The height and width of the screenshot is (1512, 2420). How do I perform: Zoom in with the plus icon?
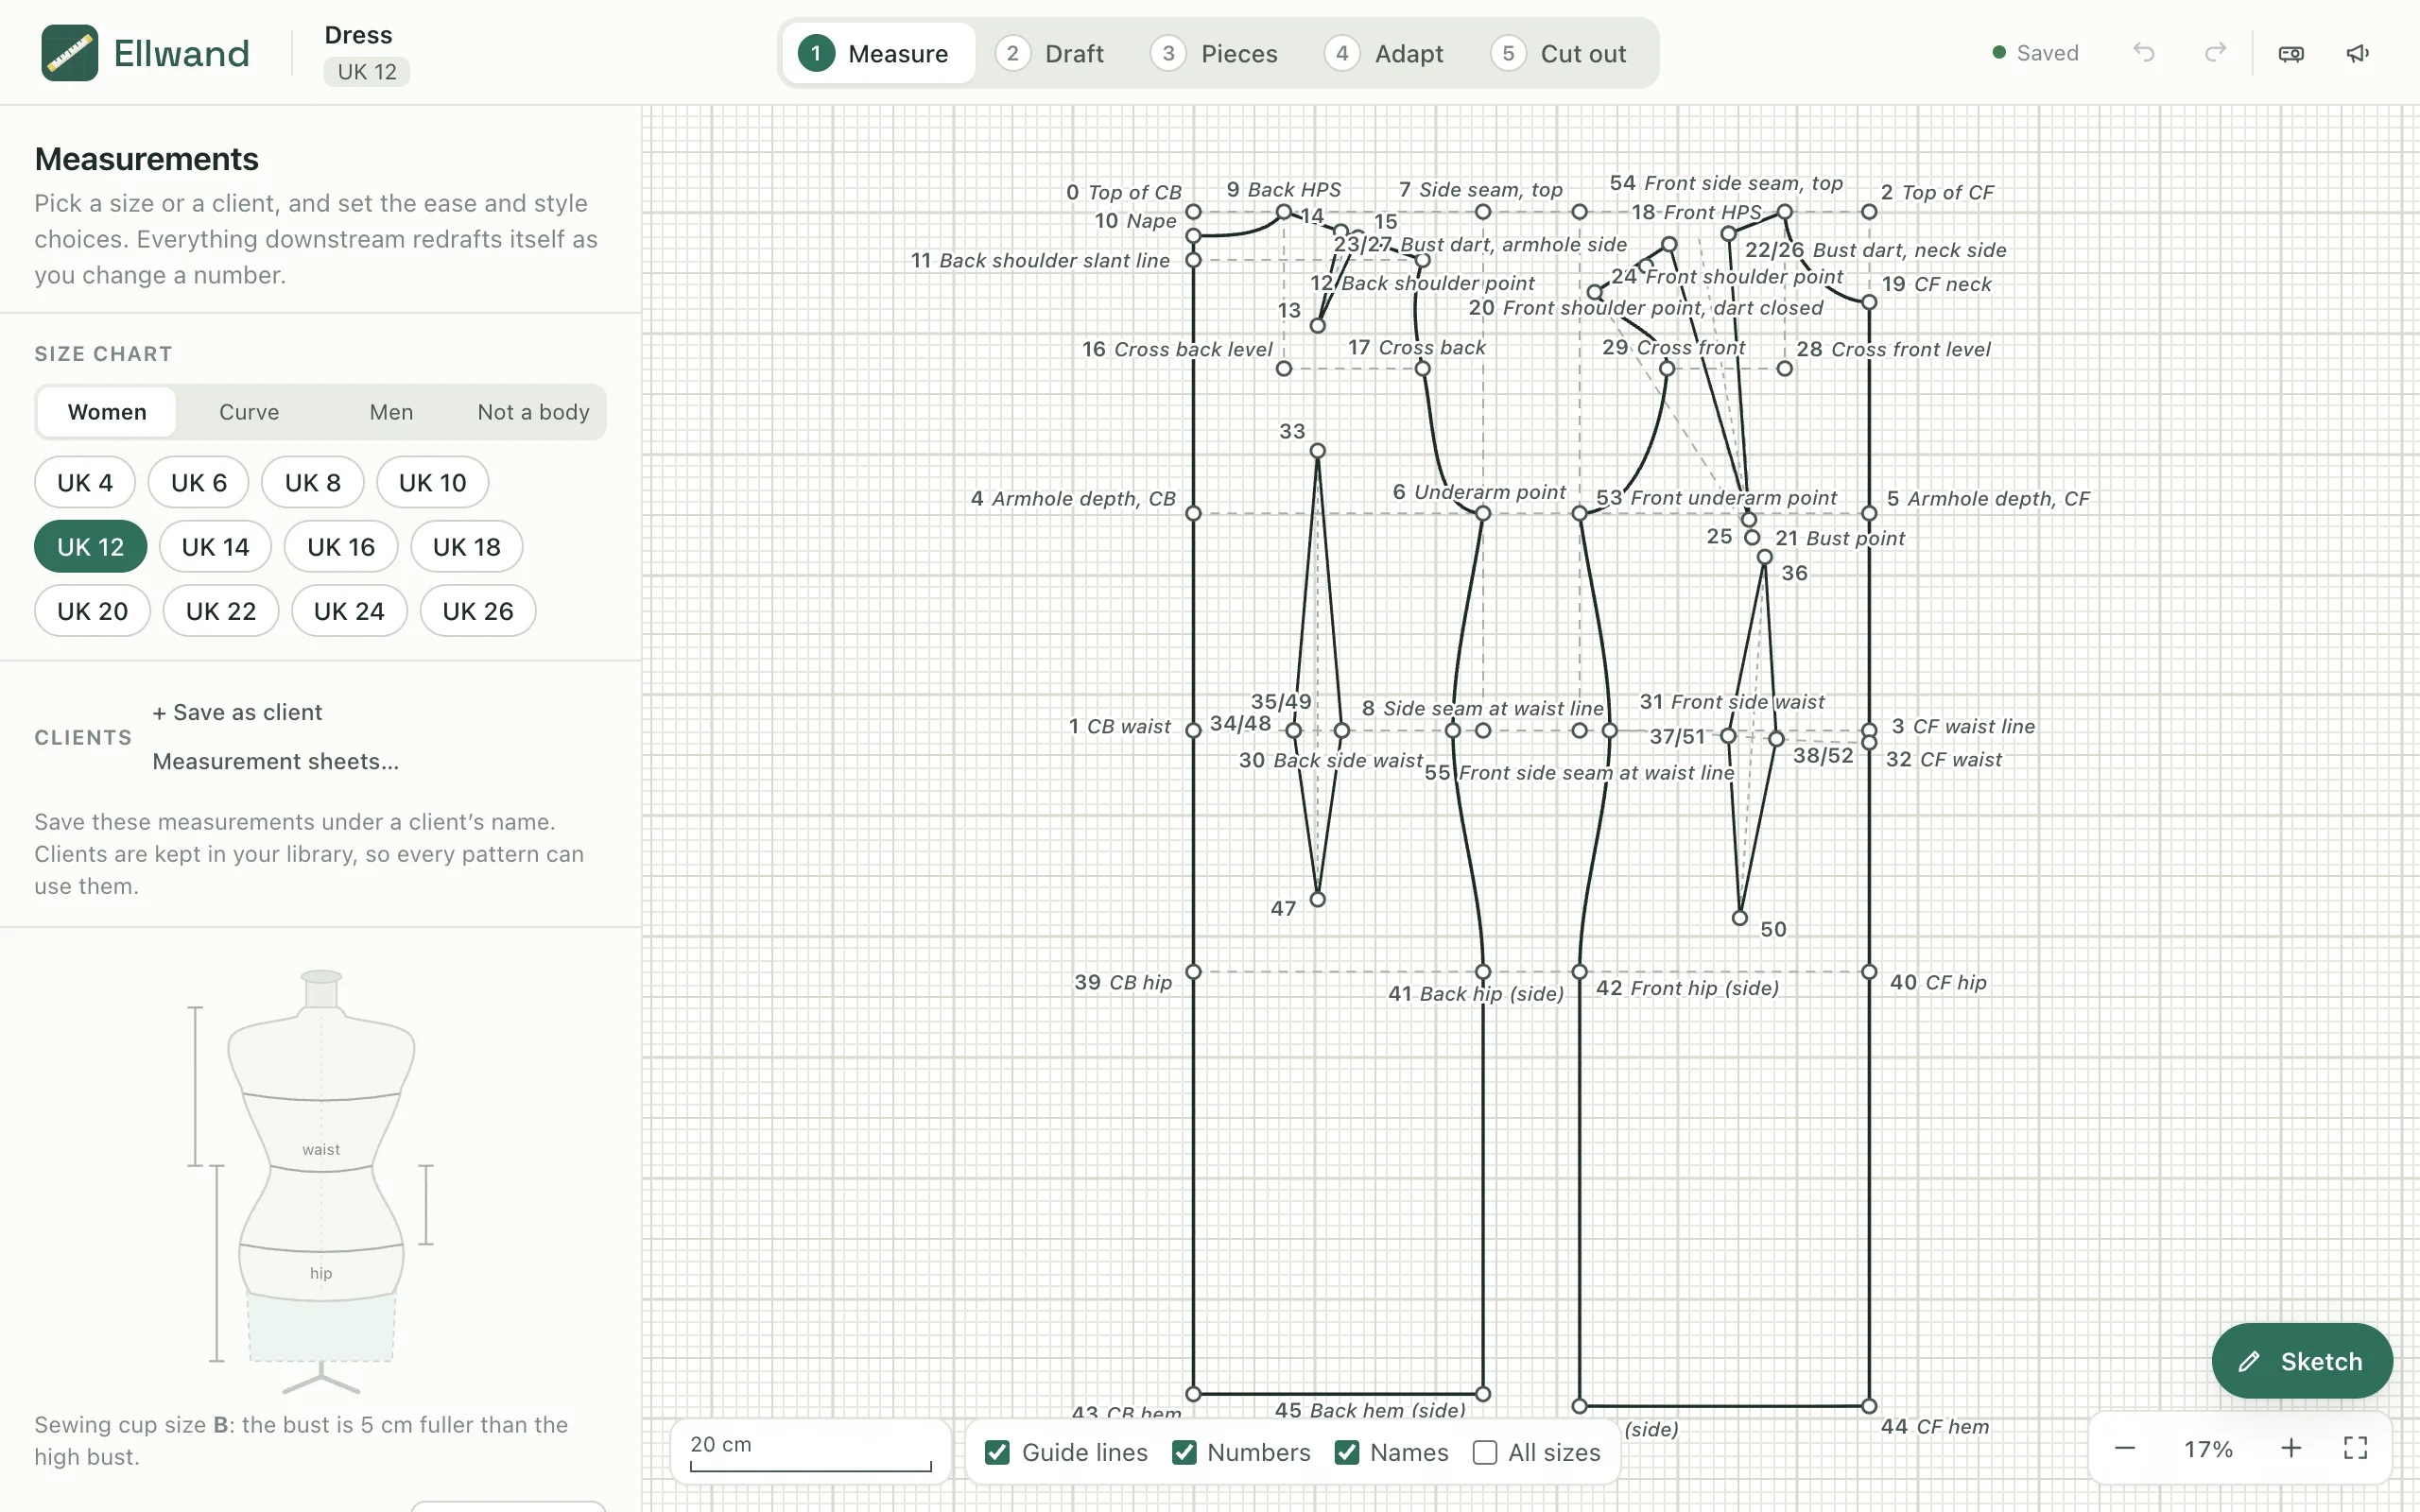coord(2291,1448)
